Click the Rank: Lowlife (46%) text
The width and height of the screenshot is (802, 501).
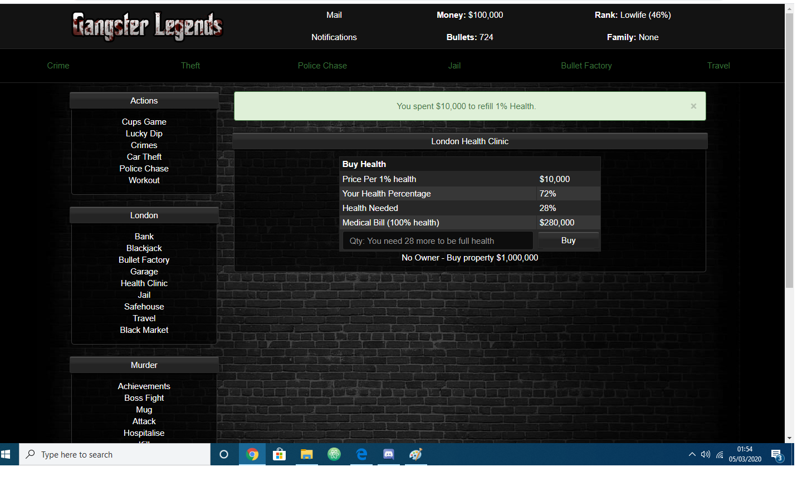pos(633,15)
